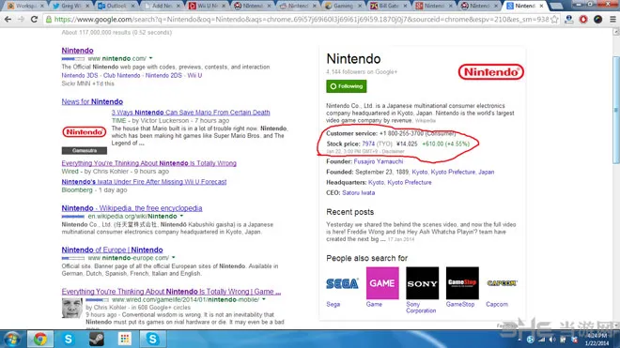This screenshot has height=348, width=620.
Task: Click the speaker volume icon in system tray
Action: tap(552, 340)
